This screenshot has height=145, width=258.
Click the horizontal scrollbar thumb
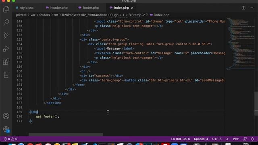coord(66,135)
